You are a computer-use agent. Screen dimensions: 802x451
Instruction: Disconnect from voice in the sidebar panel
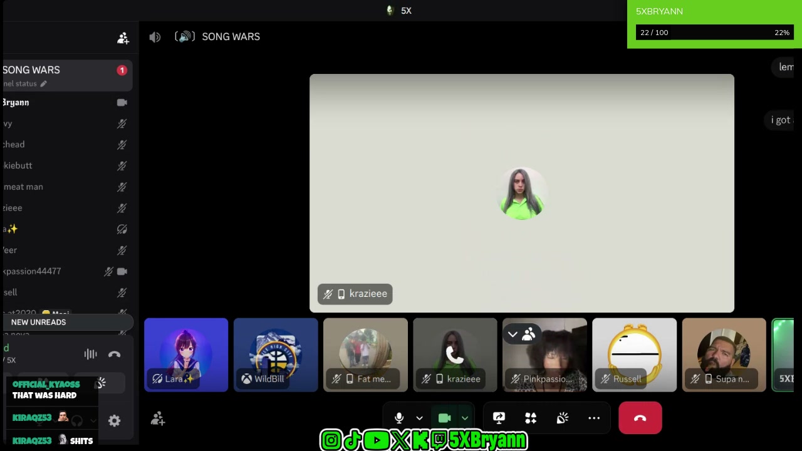click(x=114, y=355)
